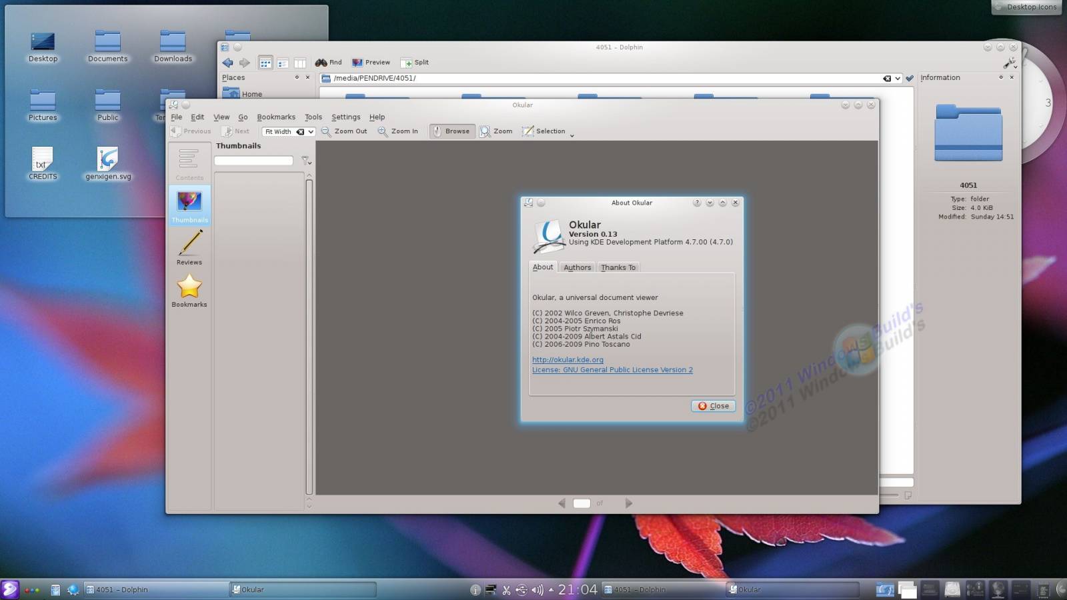This screenshot has width=1067, height=600.
Task: Switch to the Authors tab
Action: coord(578,267)
